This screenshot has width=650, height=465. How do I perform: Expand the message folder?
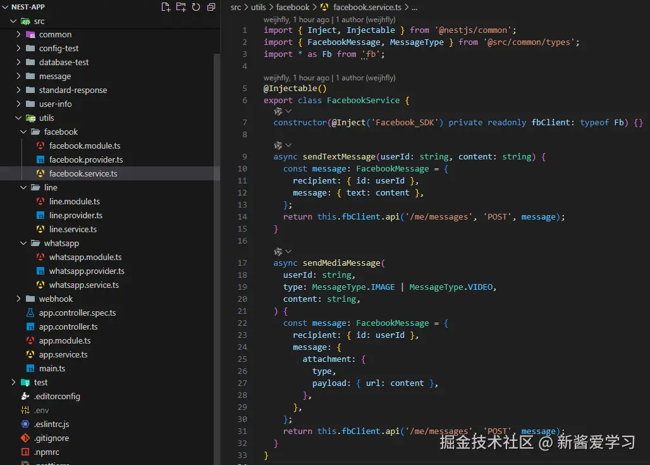tap(18, 76)
